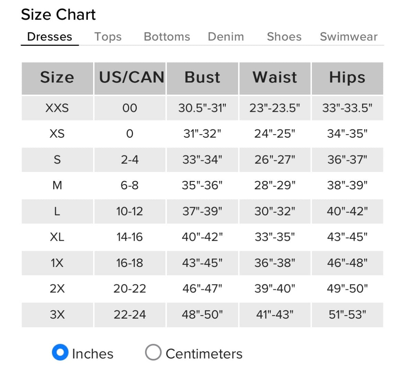Click the Waist column header
Viewport: 405px width, 365px height.
point(275,78)
